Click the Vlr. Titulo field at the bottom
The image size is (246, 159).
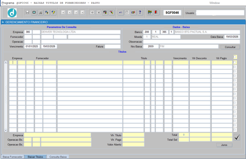pyautogui.click(x=133, y=135)
